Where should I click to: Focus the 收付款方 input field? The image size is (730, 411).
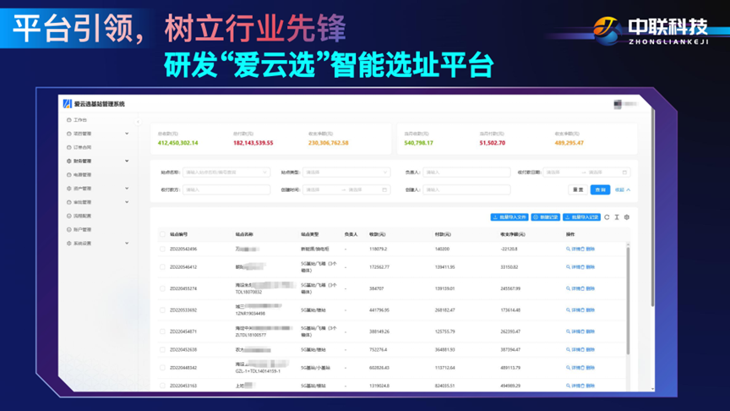pos(226,189)
